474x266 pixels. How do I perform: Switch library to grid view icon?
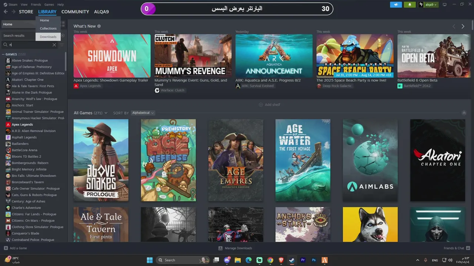click(63, 24)
